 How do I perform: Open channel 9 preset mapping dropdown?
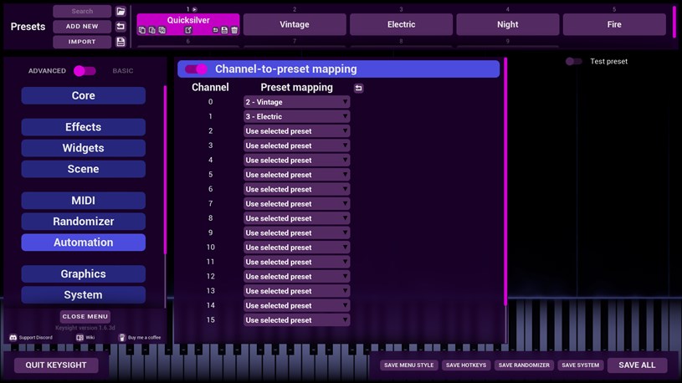click(296, 233)
